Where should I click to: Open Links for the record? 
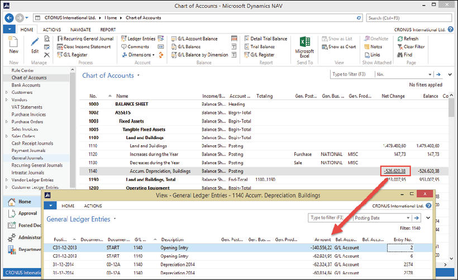click(372, 55)
